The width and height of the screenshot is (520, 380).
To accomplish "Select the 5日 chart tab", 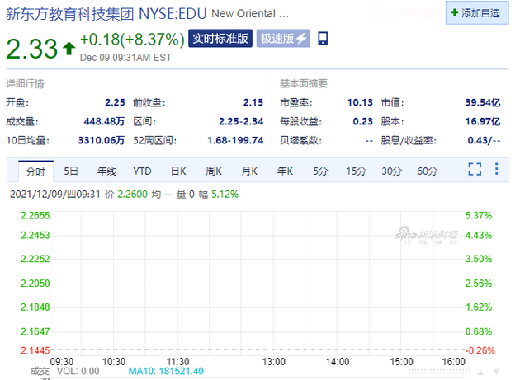I will (x=71, y=171).
